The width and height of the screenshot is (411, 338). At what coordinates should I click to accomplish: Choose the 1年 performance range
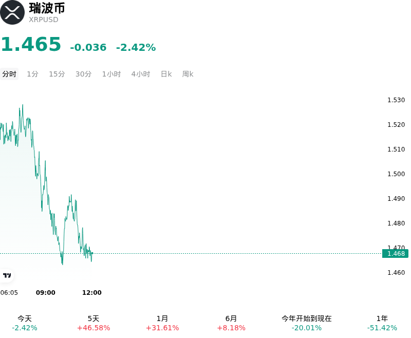pyautogui.click(x=382, y=323)
